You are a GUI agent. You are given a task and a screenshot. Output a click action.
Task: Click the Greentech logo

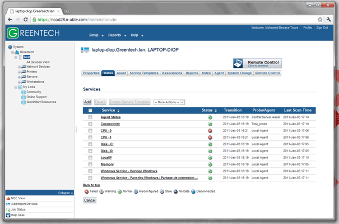point(33,33)
